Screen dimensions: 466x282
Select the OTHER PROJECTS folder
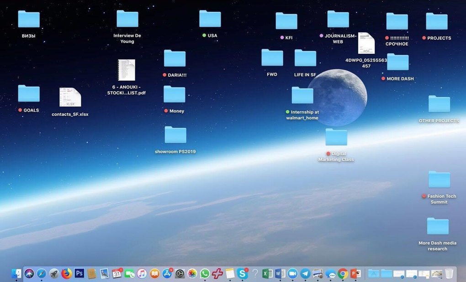(x=439, y=104)
